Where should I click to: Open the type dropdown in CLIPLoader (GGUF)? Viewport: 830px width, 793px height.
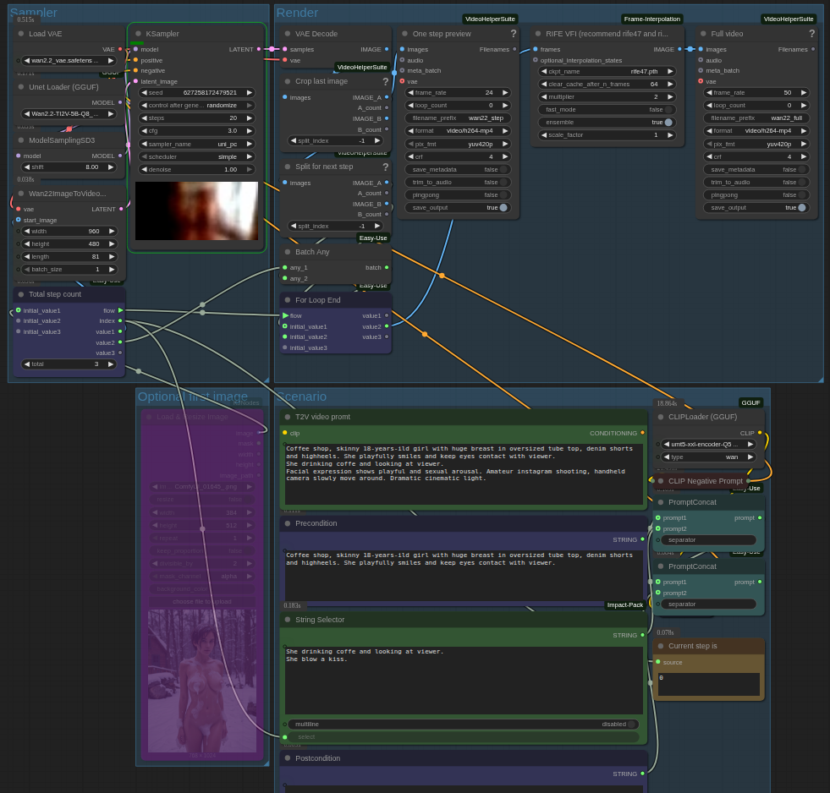[x=708, y=457]
